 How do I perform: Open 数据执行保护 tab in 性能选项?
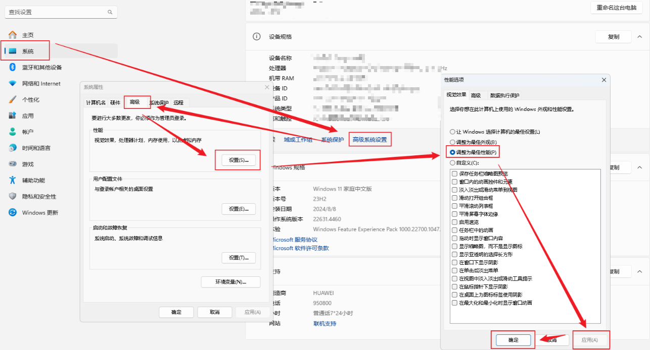[x=504, y=95]
